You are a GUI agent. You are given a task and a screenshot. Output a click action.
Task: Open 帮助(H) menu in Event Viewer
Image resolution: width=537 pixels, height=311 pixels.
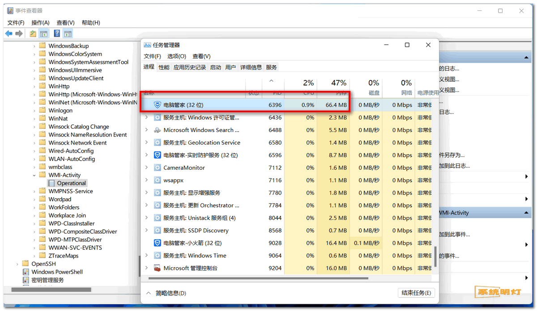[91, 23]
